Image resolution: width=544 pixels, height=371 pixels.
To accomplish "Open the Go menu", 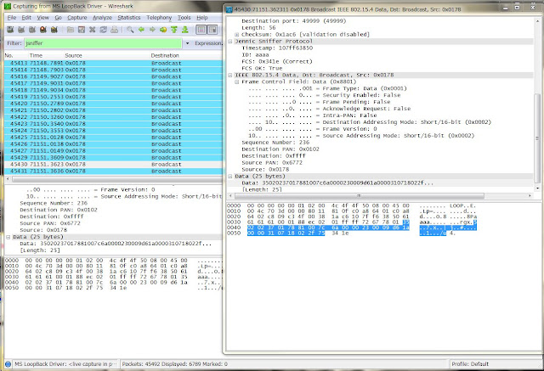I will pyautogui.click(x=59, y=18).
